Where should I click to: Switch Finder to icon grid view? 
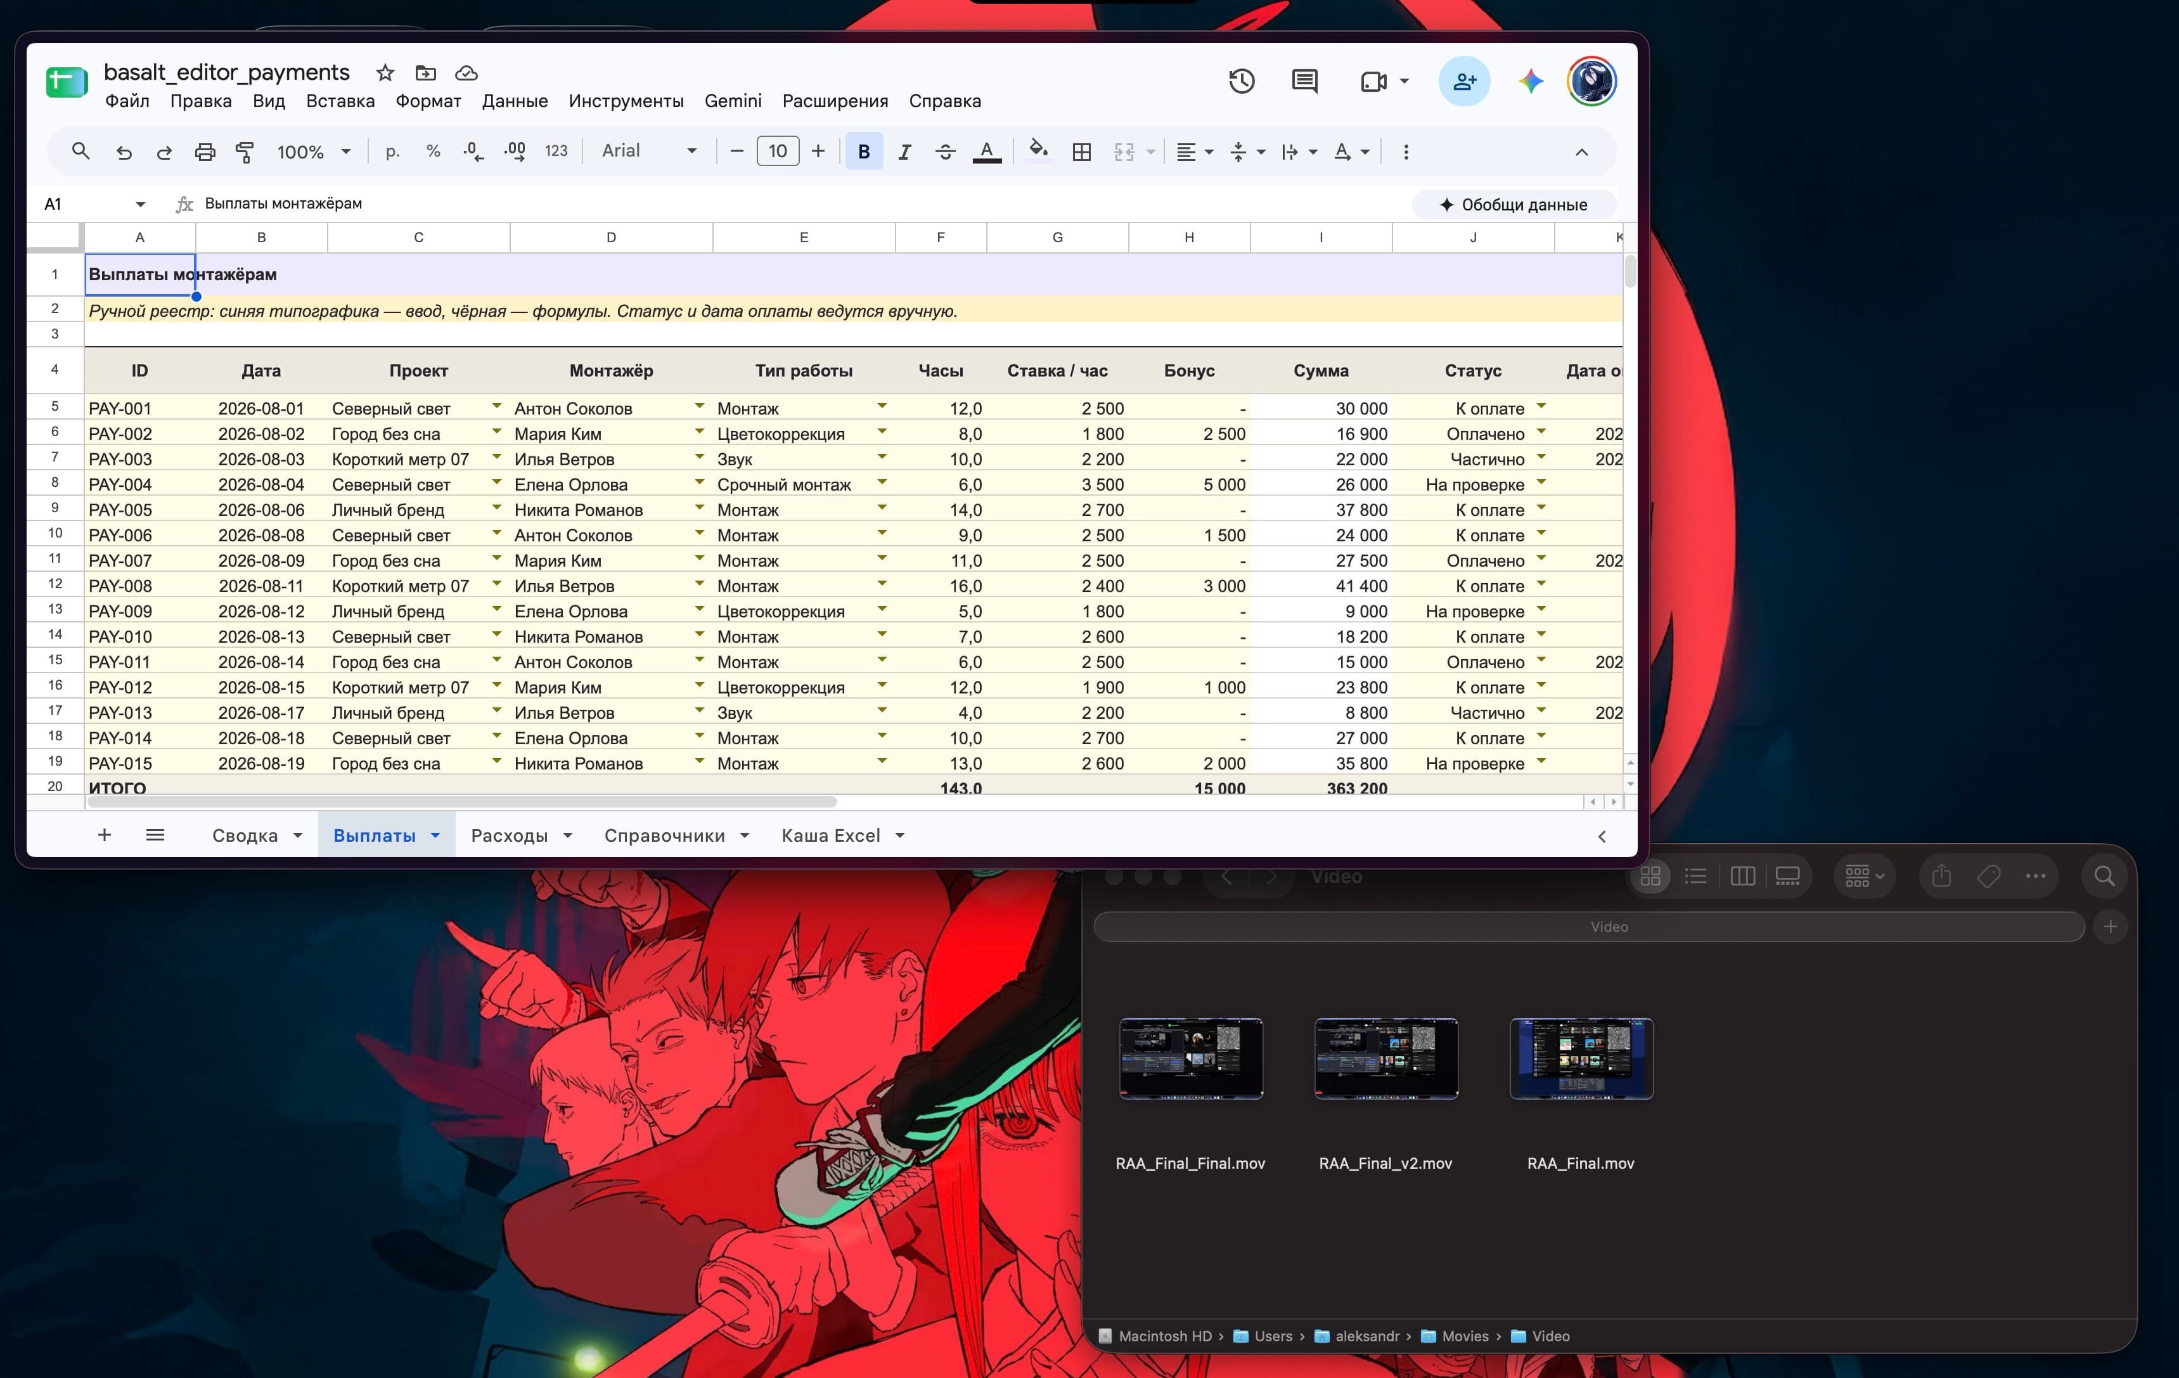(1650, 876)
